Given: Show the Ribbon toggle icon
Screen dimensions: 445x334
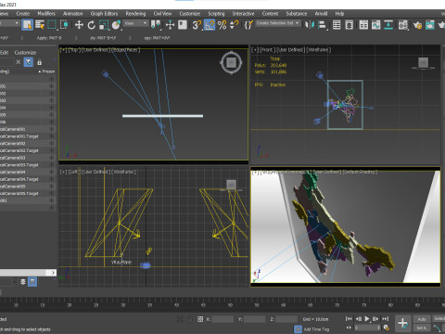Looking at the screenshot, I should click(363, 25).
